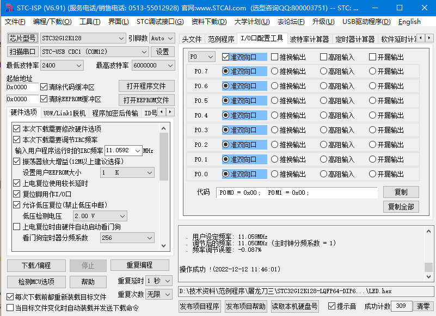The height and width of the screenshot is (316, 436).
Task: Click 下载/编程 button
Action: [36, 265]
